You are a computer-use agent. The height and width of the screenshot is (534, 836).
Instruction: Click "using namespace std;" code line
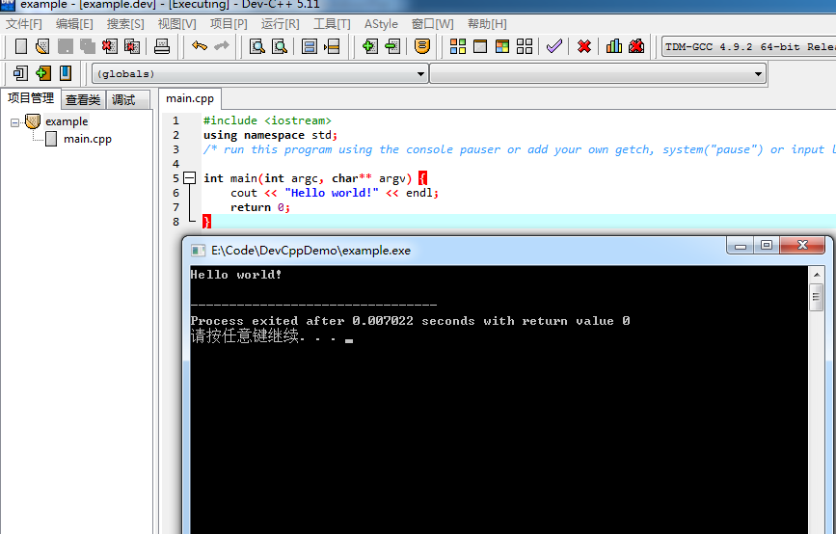(270, 135)
